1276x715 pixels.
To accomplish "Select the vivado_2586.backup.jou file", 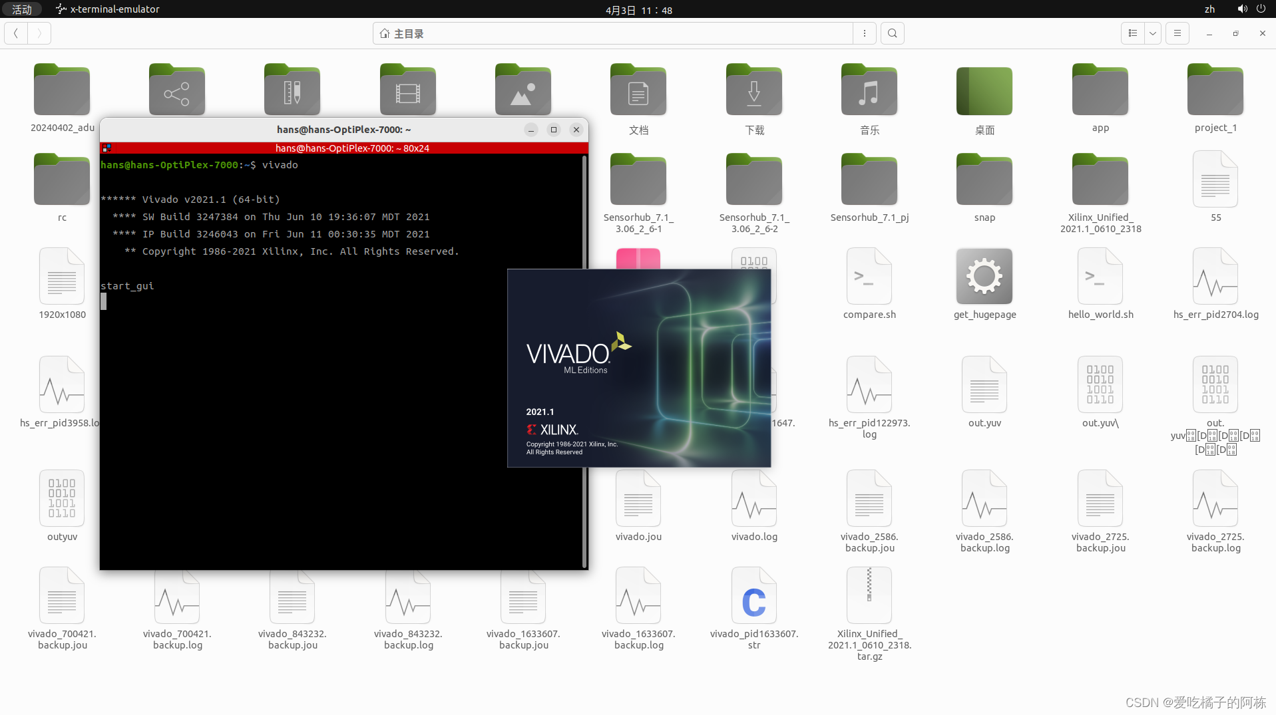I will coord(869,498).
